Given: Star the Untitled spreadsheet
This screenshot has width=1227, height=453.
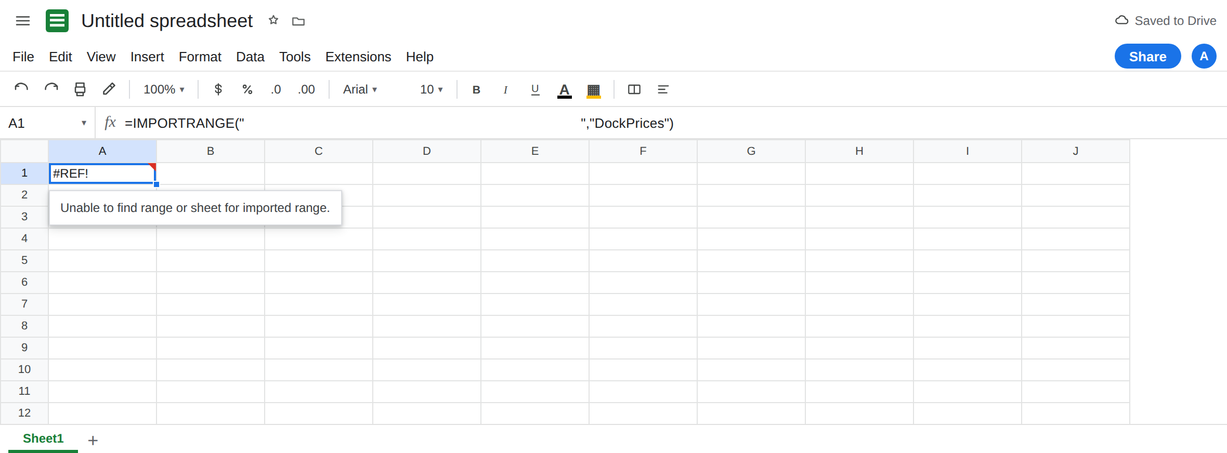Looking at the screenshot, I should click(x=273, y=20).
